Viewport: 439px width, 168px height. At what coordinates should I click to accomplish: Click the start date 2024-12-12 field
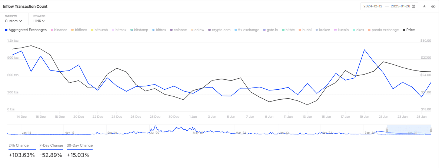point(373,6)
